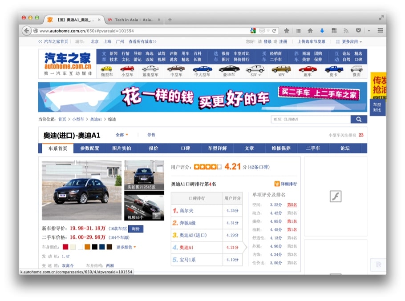This screenshot has width=405, height=301.
Task: Click the 车型对比 side button
Action: pos(377,107)
